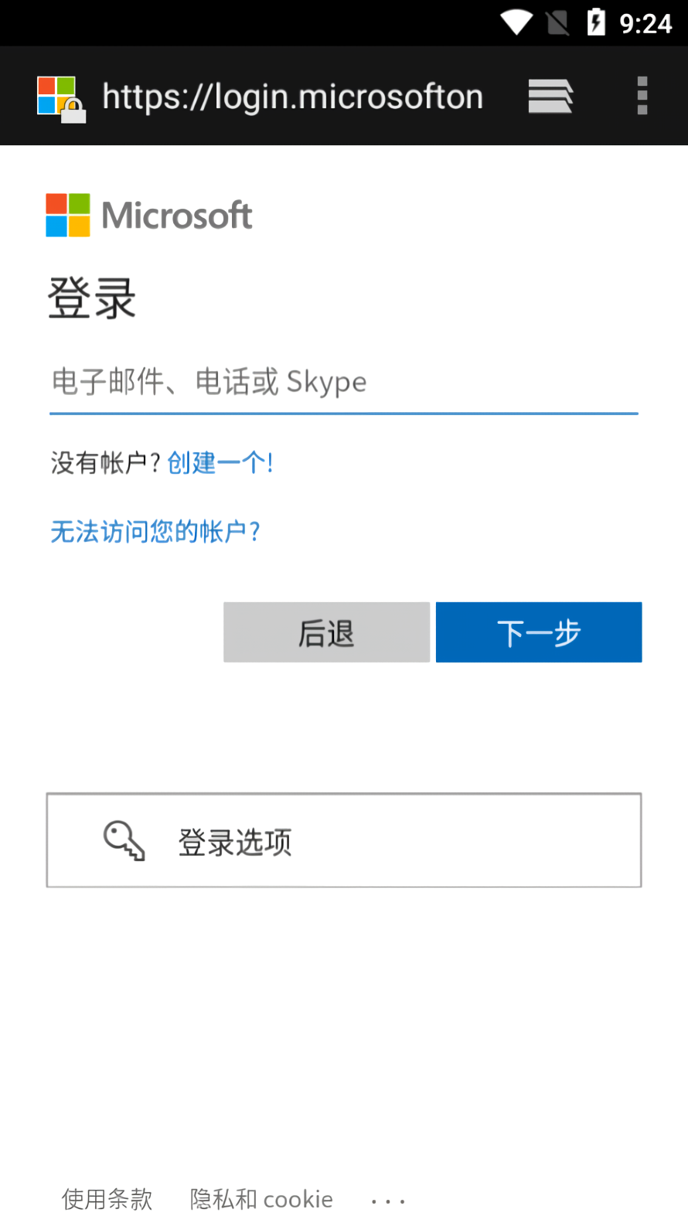Select the 登录选项 sign-in options box

344,840
